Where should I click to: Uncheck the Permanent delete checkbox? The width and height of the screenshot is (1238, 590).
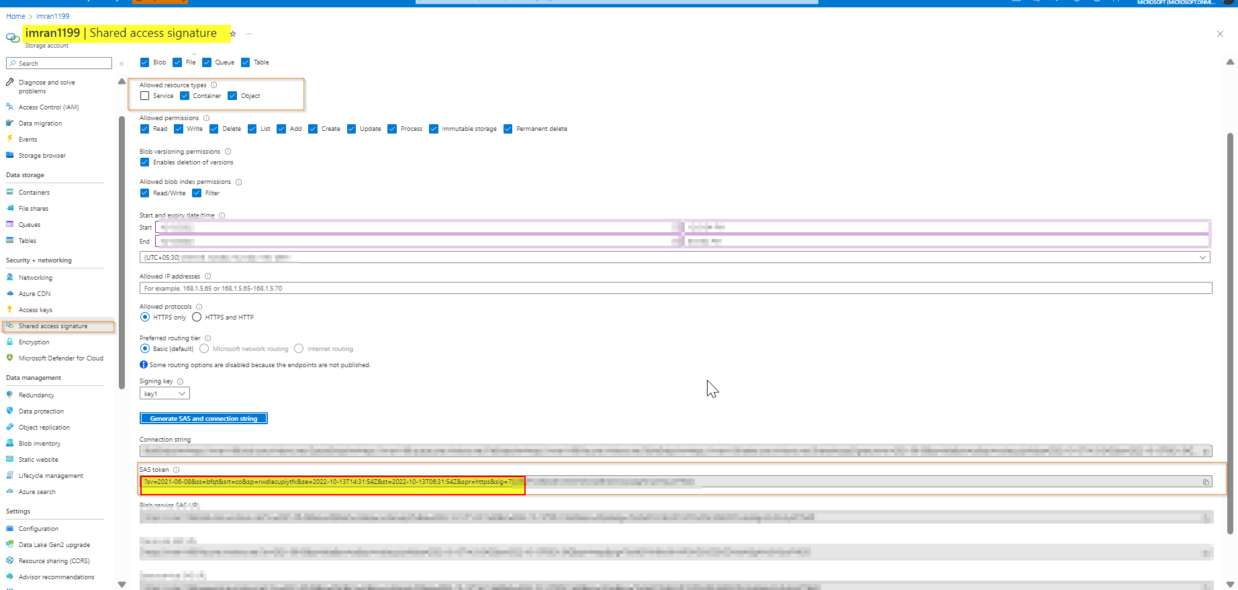(508, 129)
